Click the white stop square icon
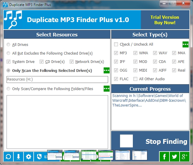 [126, 141]
